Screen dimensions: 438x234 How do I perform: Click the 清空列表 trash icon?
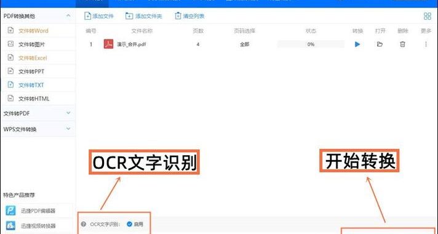[178, 16]
